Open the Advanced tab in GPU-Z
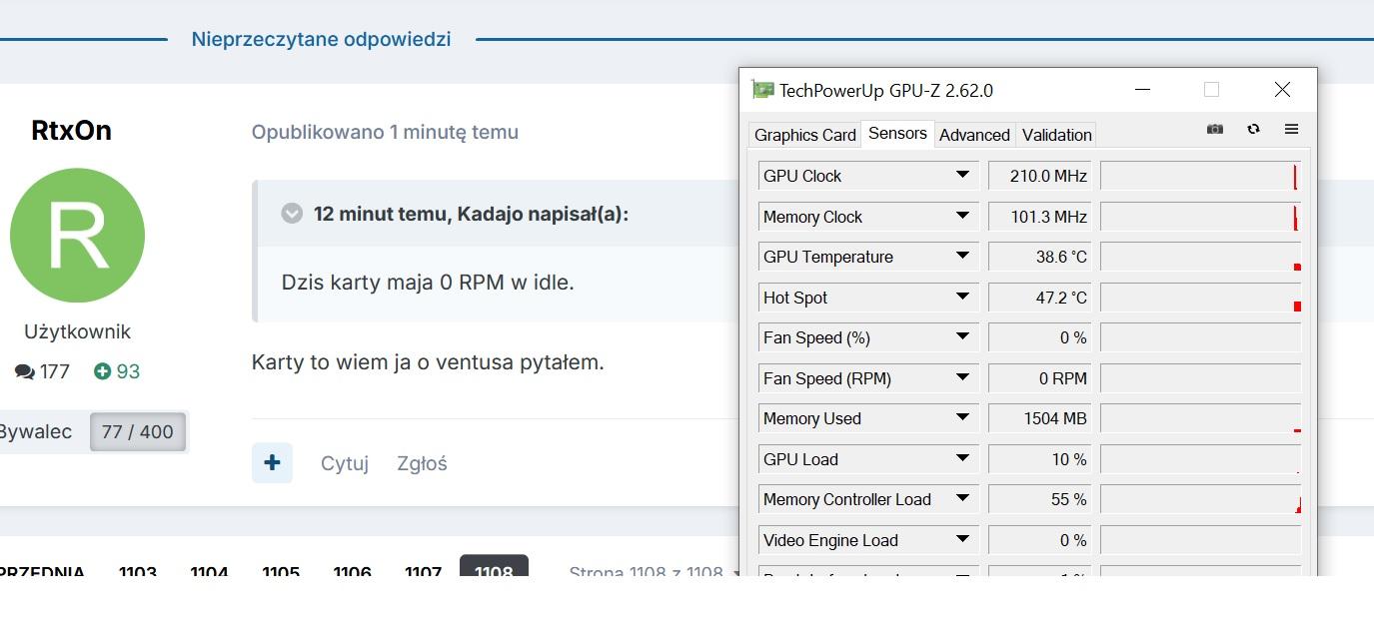 [x=974, y=135]
